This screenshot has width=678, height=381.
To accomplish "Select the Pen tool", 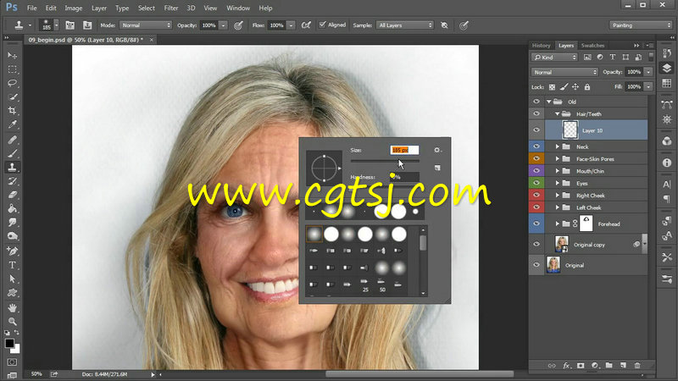I will click(x=12, y=251).
